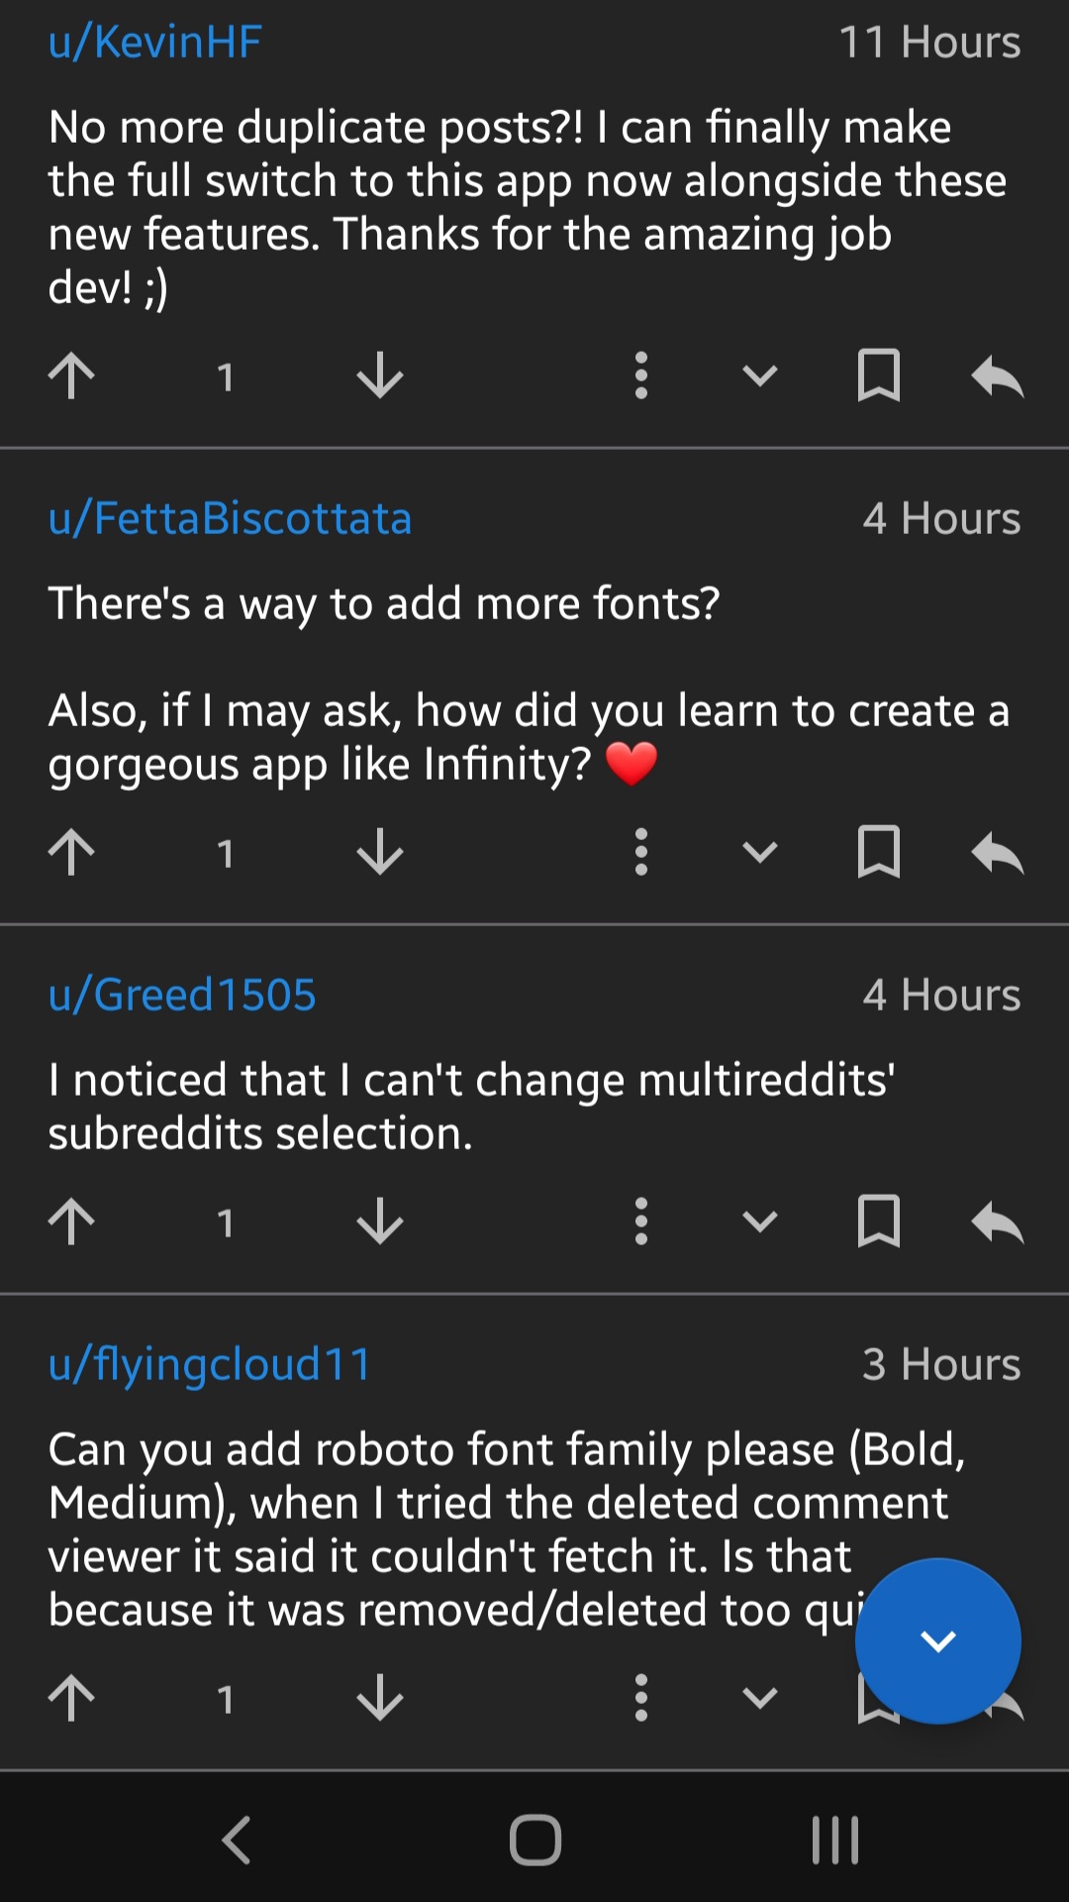The height and width of the screenshot is (1902, 1069).
Task: Tap the blue scroll-down floating button
Action: 936,1640
